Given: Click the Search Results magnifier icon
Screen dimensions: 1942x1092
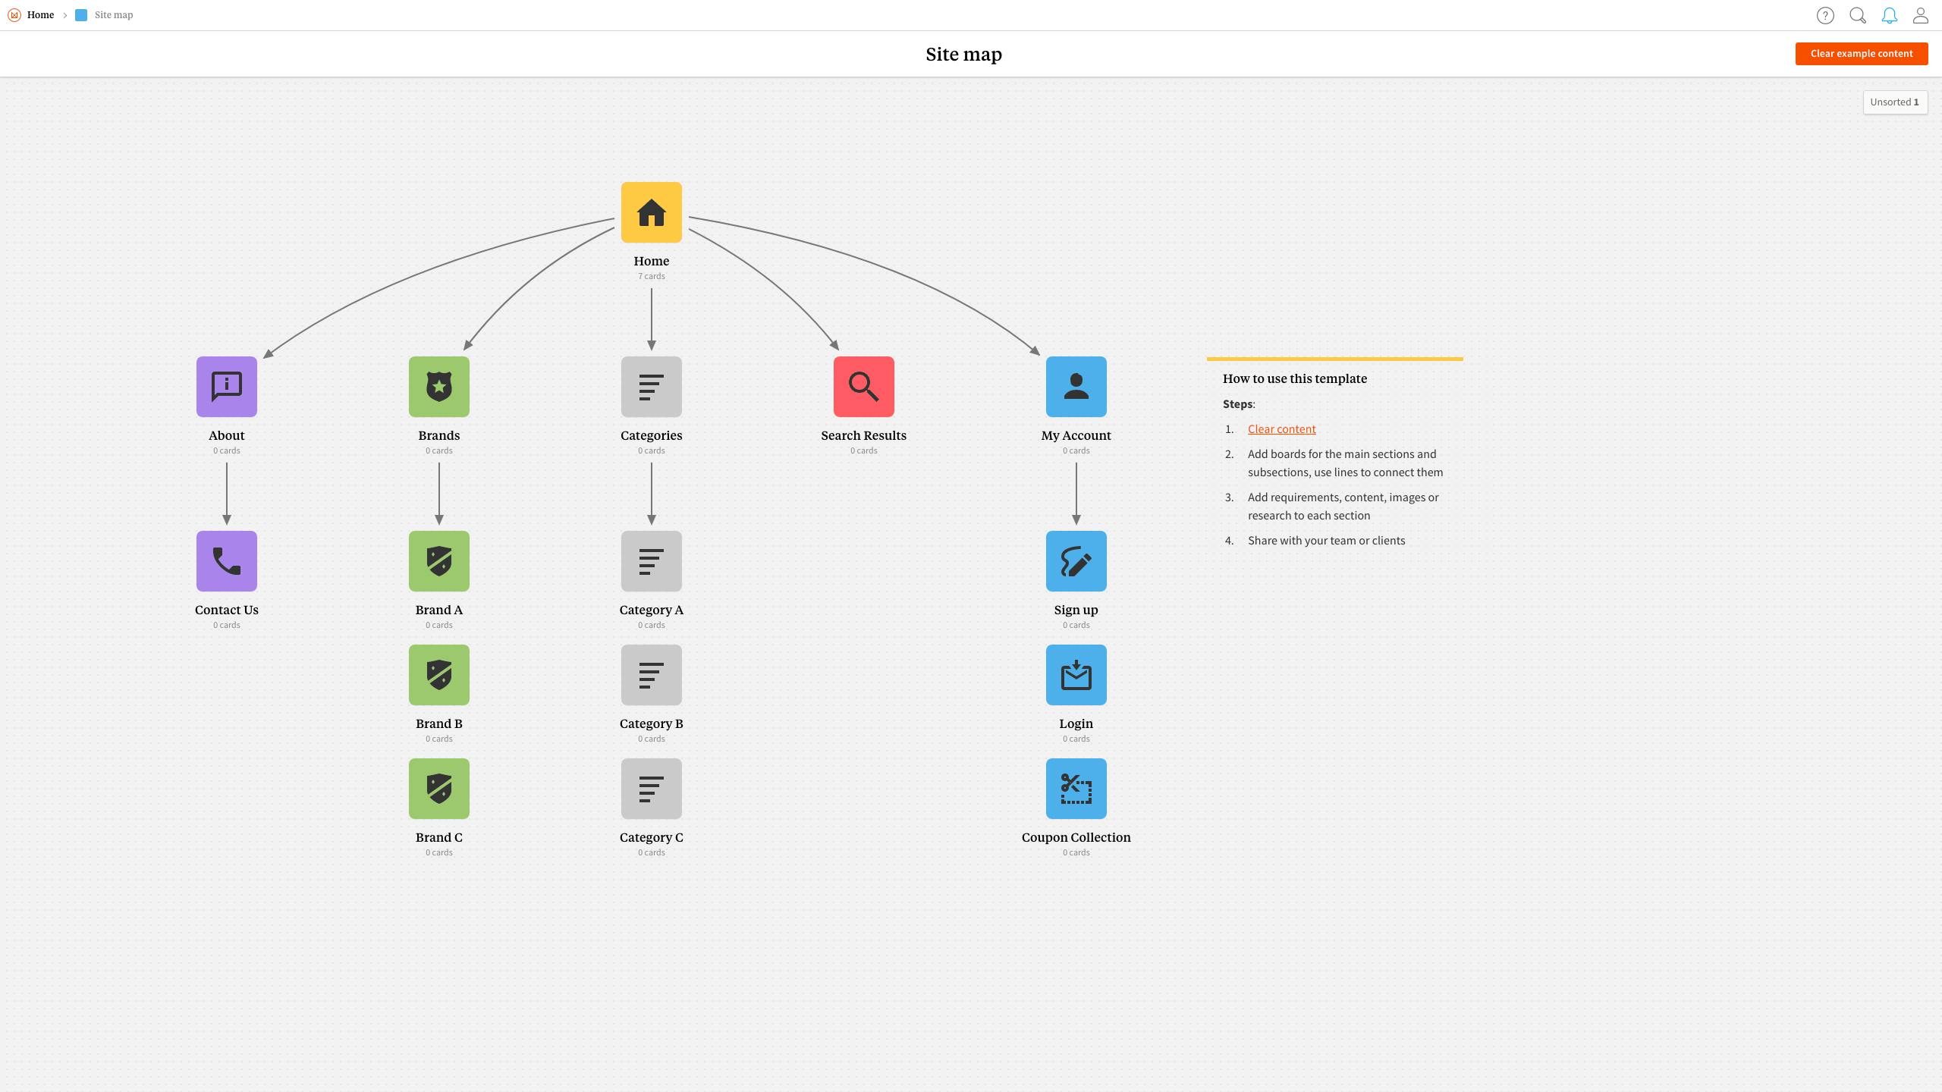Looking at the screenshot, I should 863,387.
